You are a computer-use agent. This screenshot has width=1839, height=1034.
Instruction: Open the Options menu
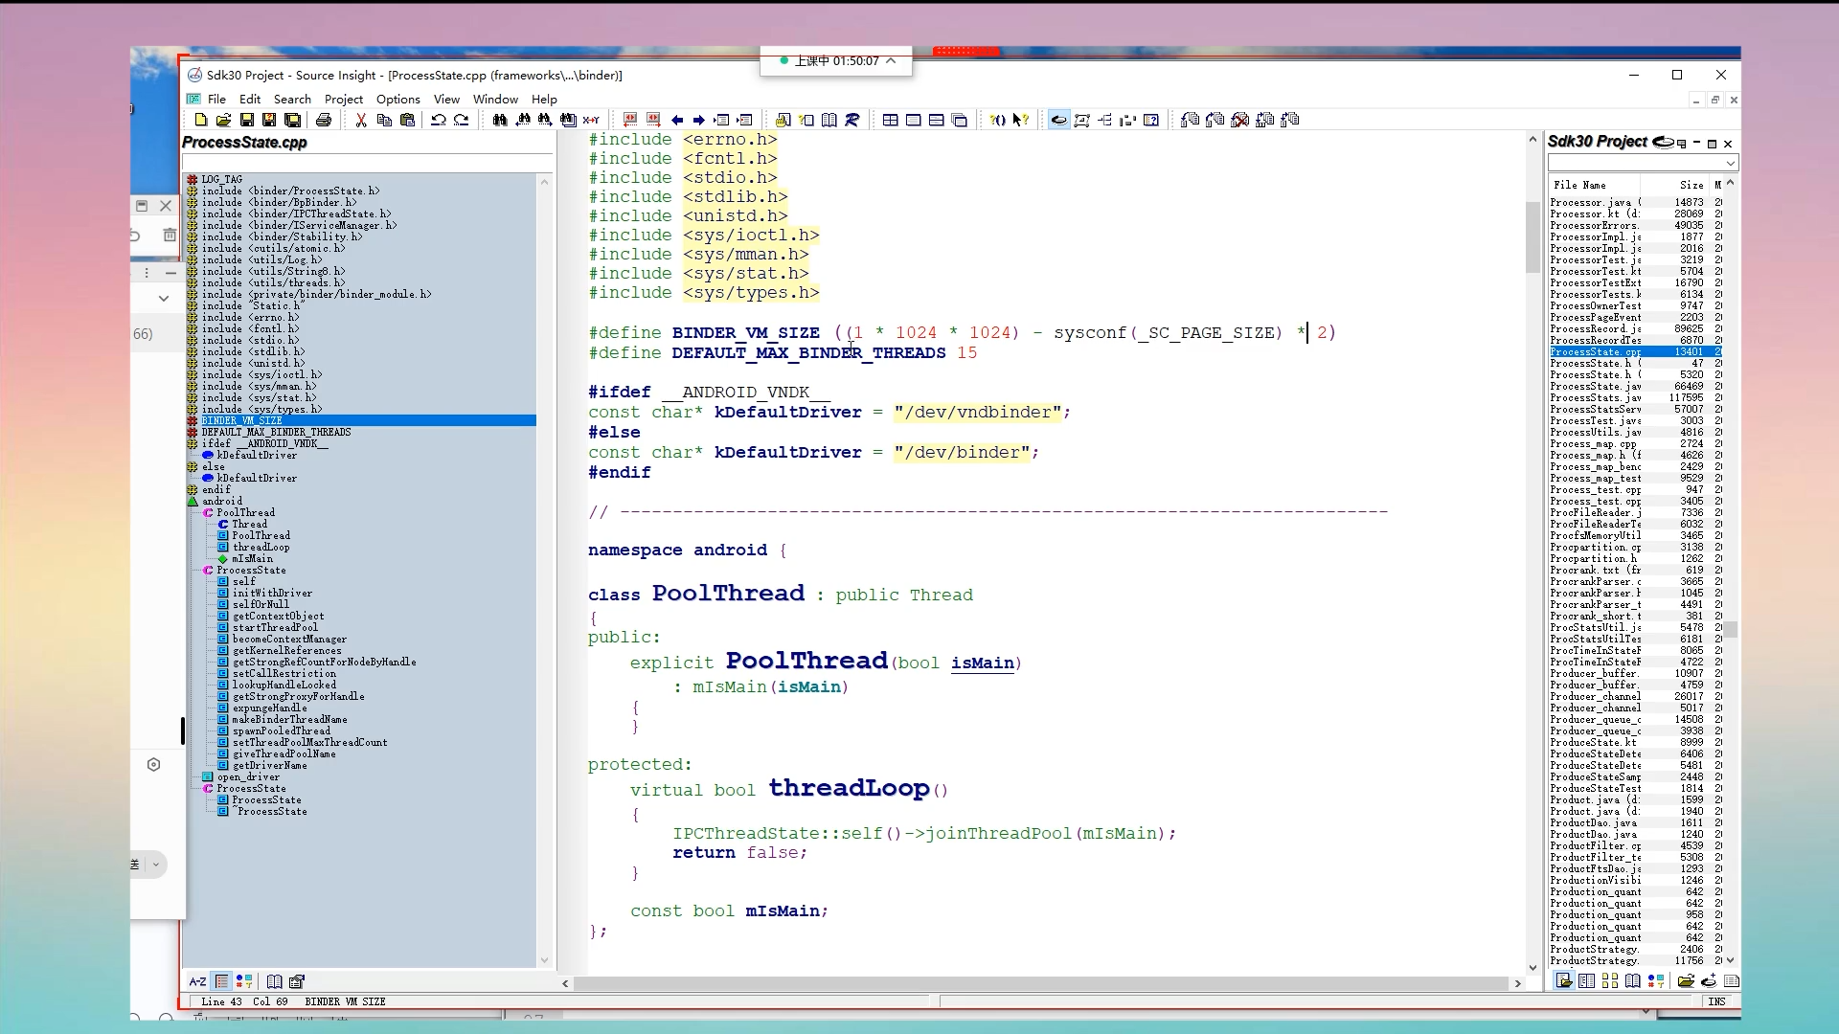[397, 99]
